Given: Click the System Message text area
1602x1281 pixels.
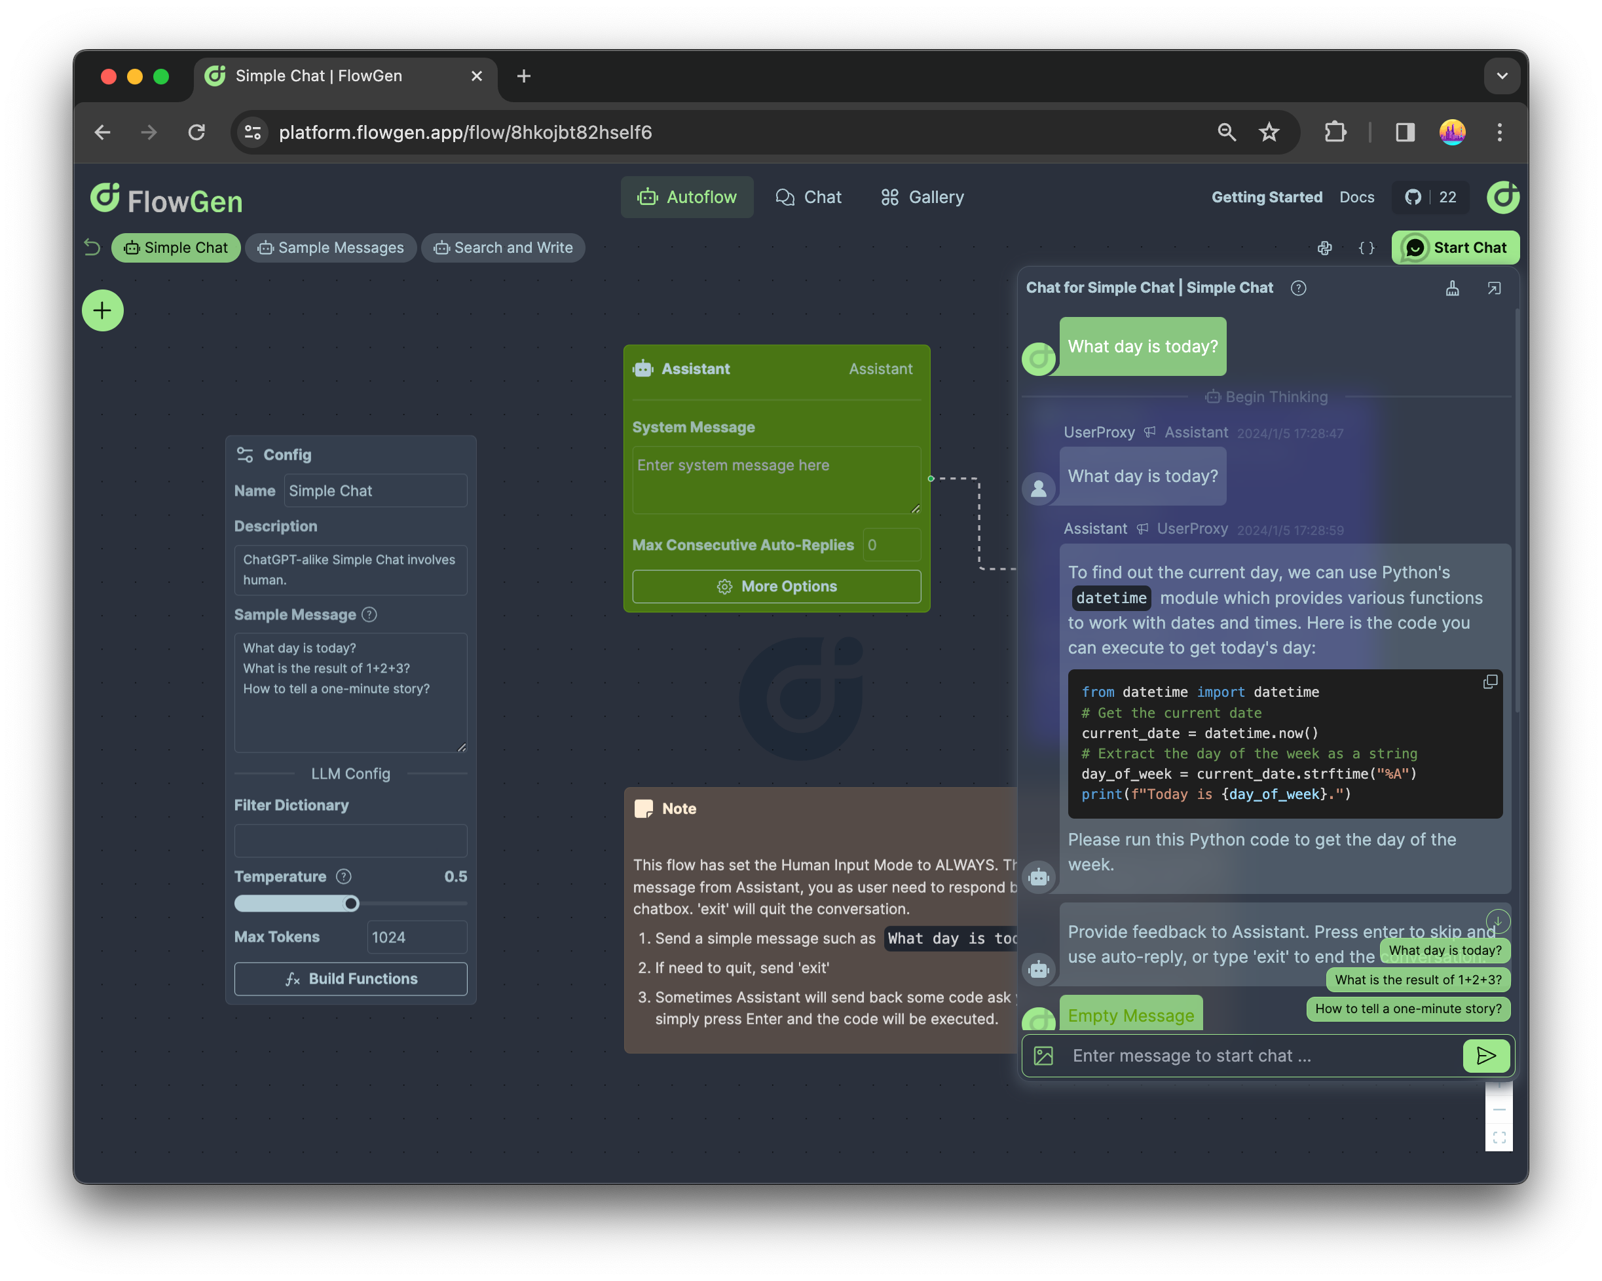Looking at the screenshot, I should pyautogui.click(x=775, y=480).
